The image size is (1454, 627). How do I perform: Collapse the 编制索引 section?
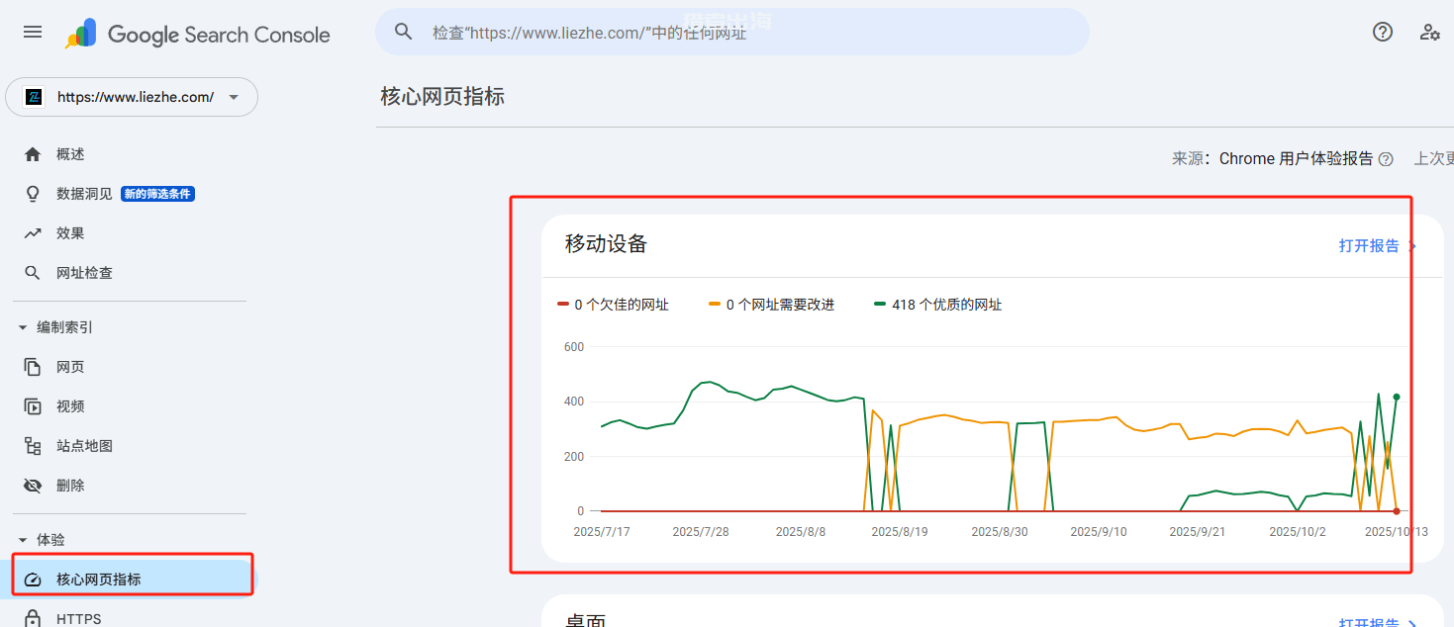click(24, 326)
